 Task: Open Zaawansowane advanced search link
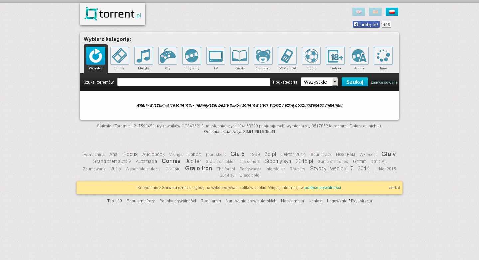pyautogui.click(x=384, y=82)
